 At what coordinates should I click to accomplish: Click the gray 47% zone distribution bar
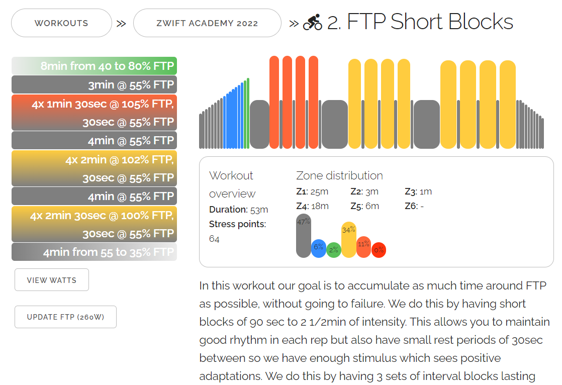coord(304,236)
